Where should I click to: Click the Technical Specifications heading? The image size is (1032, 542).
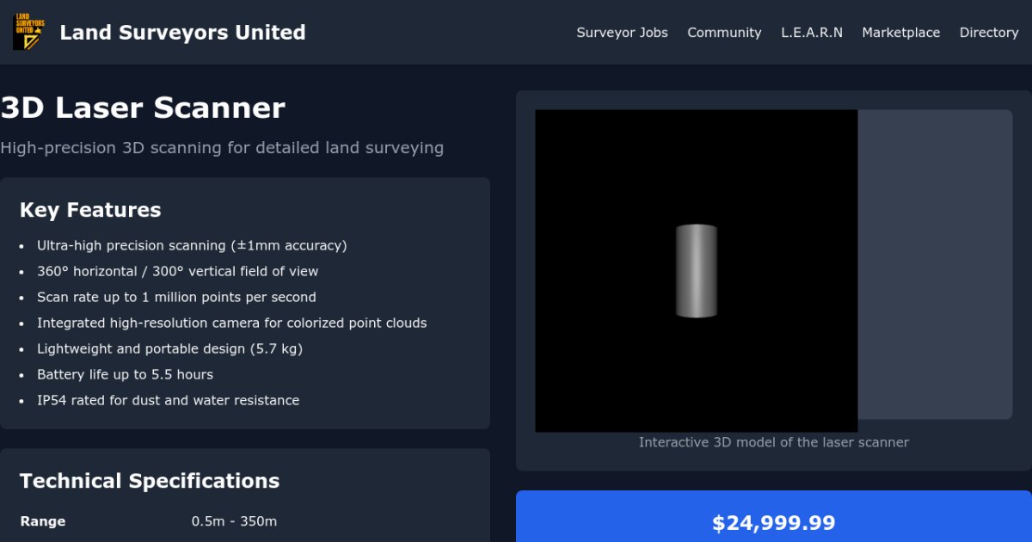[x=150, y=480]
